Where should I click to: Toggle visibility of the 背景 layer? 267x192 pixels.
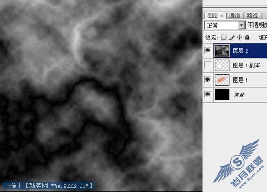pos(207,94)
